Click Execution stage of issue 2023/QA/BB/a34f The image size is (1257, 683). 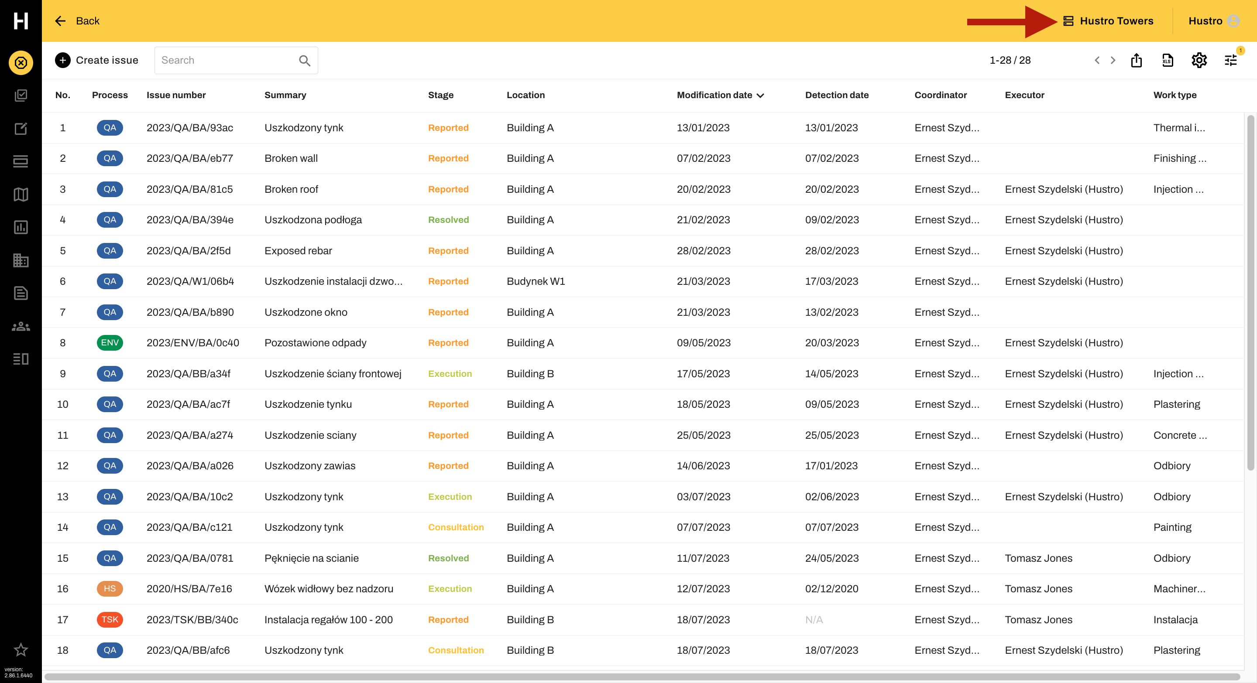tap(450, 374)
